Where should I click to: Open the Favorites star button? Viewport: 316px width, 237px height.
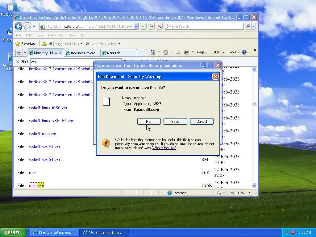25,44
